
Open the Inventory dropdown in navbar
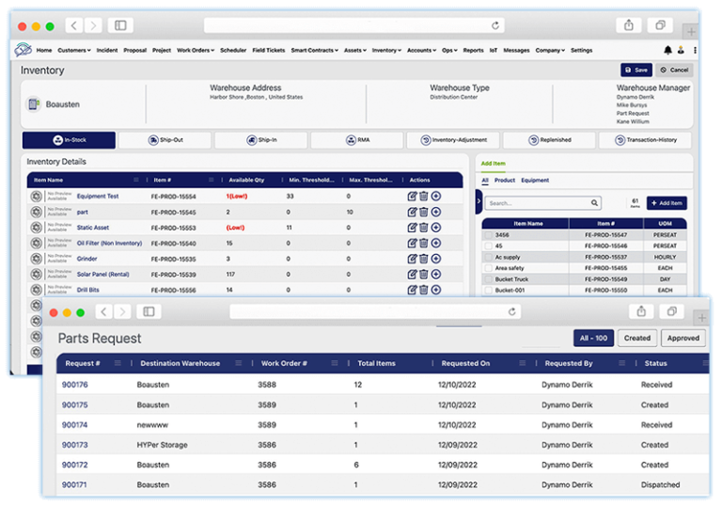(386, 50)
